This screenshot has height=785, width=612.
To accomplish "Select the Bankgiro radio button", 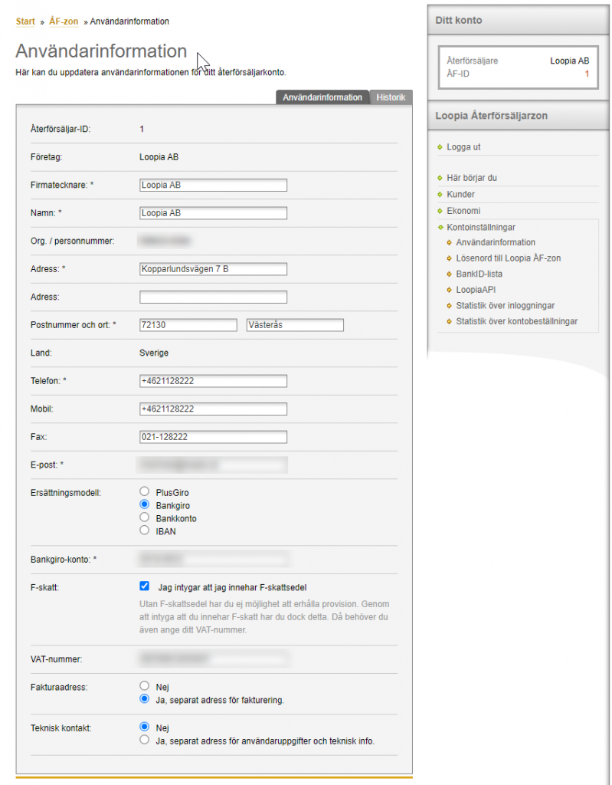I will pos(144,504).
